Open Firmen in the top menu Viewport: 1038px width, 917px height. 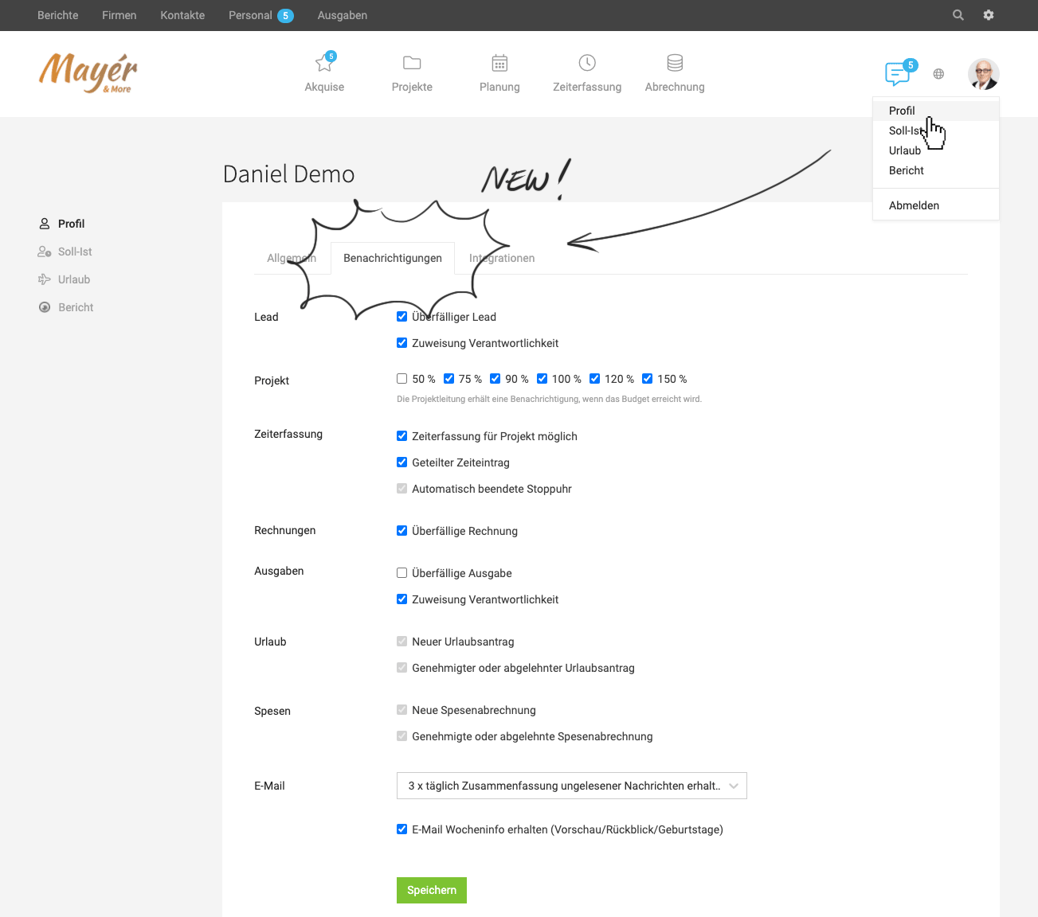119,15
